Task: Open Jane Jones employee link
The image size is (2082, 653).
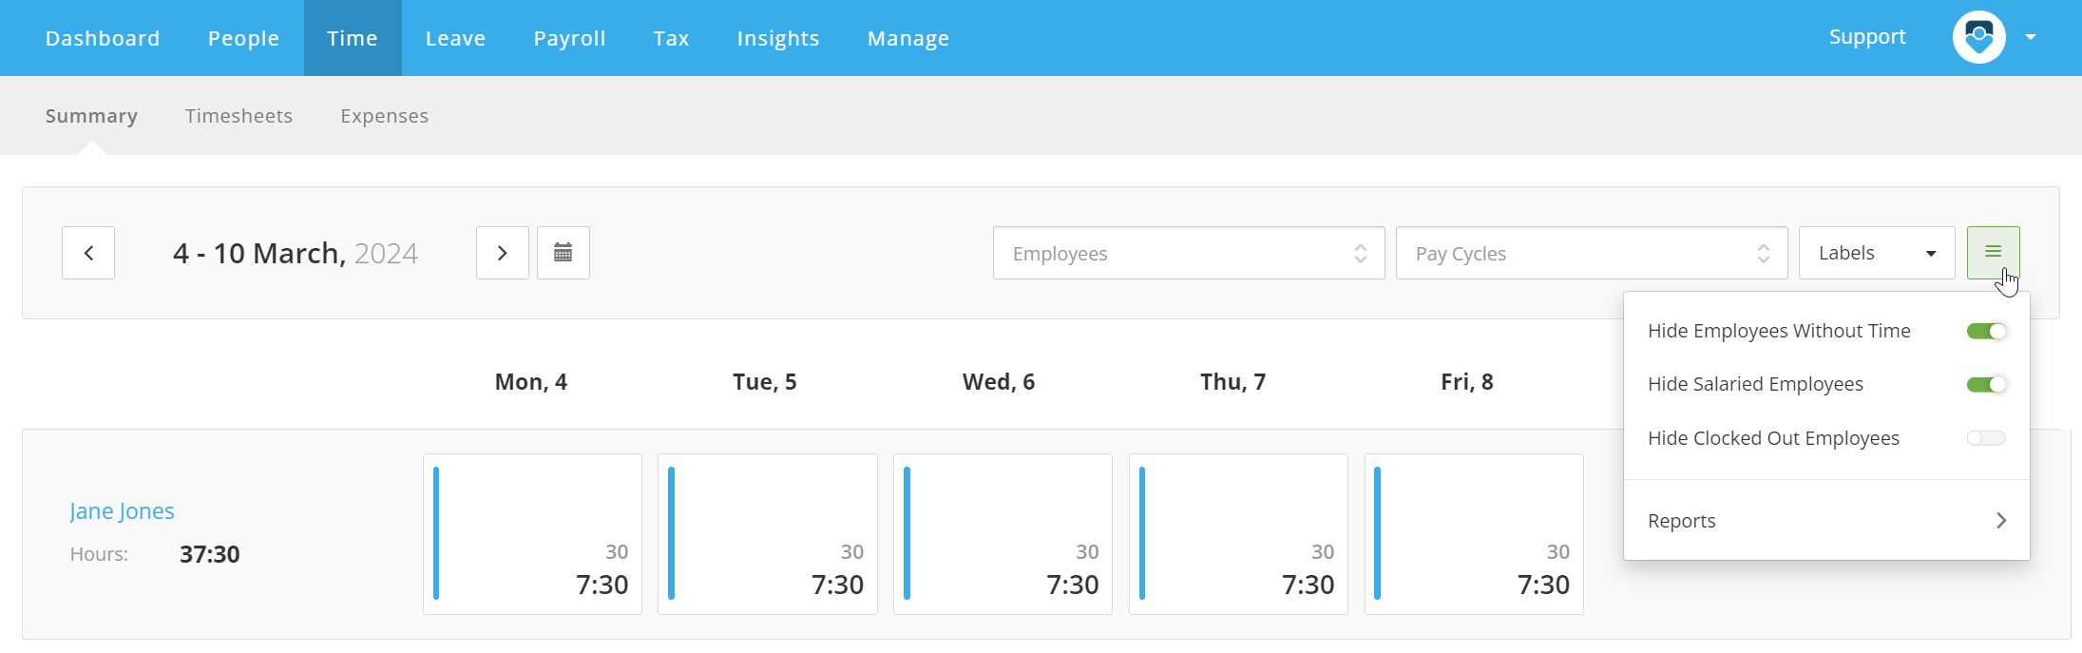Action: click(x=123, y=511)
